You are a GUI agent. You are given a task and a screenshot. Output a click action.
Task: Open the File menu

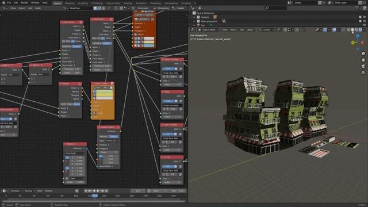pos(9,3)
